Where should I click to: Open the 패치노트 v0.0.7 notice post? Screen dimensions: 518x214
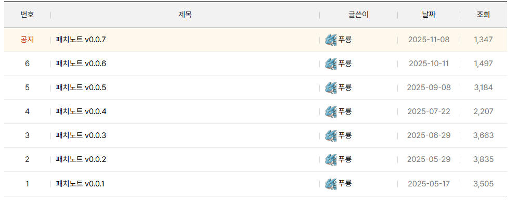point(81,40)
